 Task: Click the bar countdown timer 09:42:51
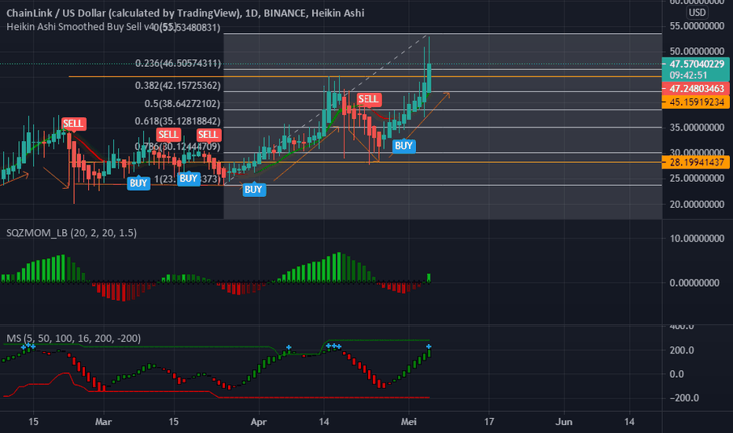(688, 76)
